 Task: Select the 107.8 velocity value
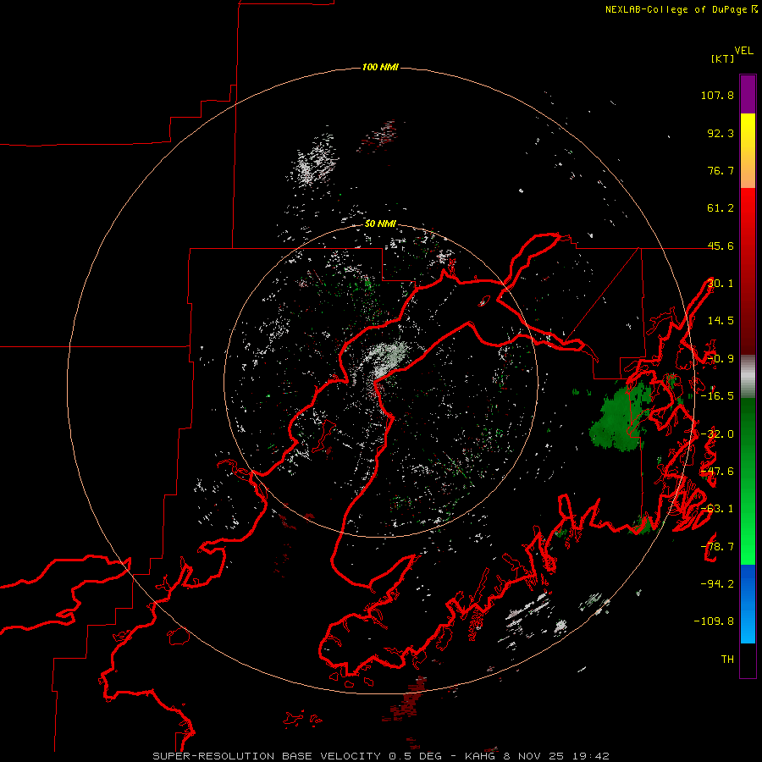[x=717, y=95]
